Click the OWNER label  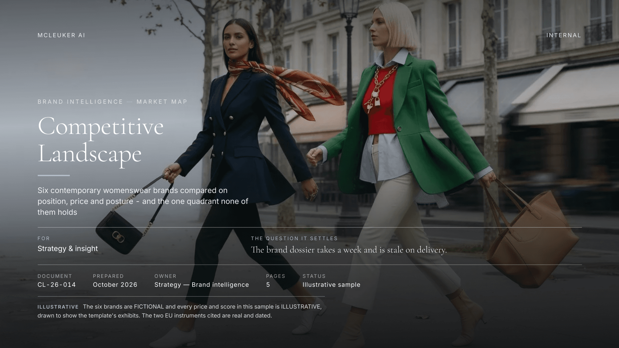click(165, 276)
